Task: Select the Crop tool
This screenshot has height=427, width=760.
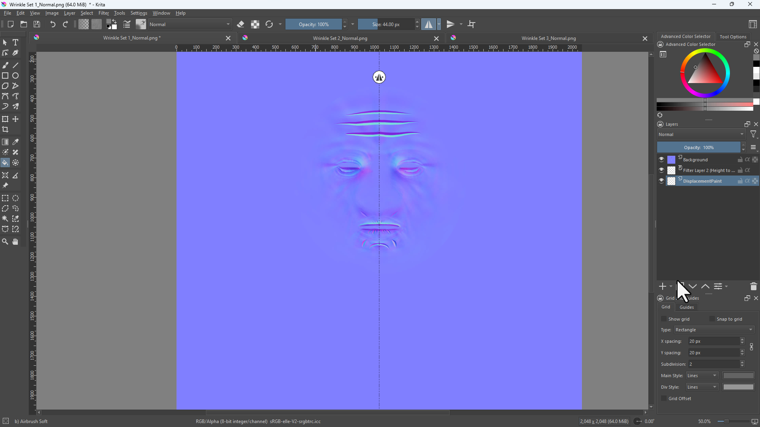Action: [5, 129]
